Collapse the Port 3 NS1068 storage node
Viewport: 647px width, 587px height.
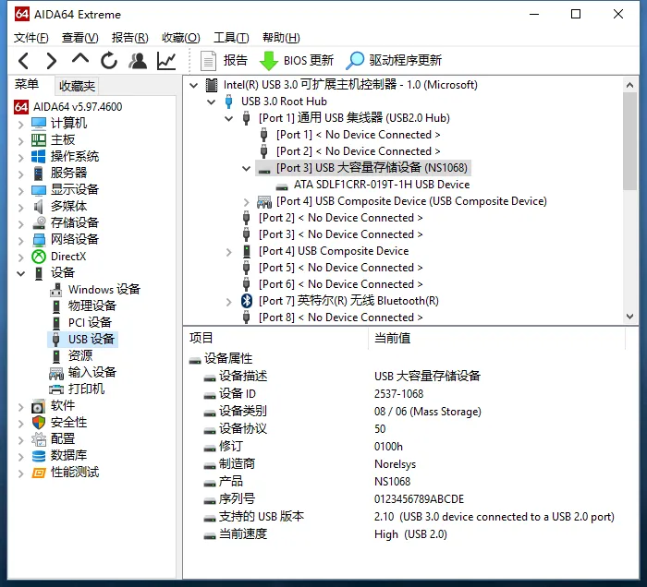[247, 168]
